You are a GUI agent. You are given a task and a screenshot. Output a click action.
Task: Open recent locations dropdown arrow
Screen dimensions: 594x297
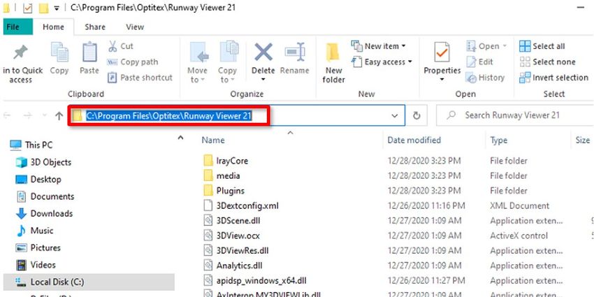[x=44, y=116]
